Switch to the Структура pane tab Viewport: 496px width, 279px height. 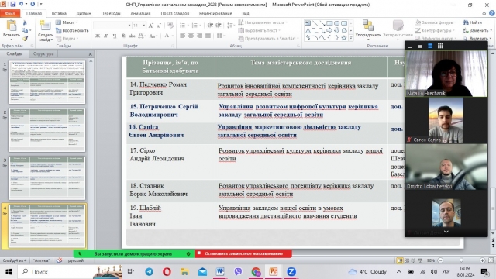tap(43, 53)
